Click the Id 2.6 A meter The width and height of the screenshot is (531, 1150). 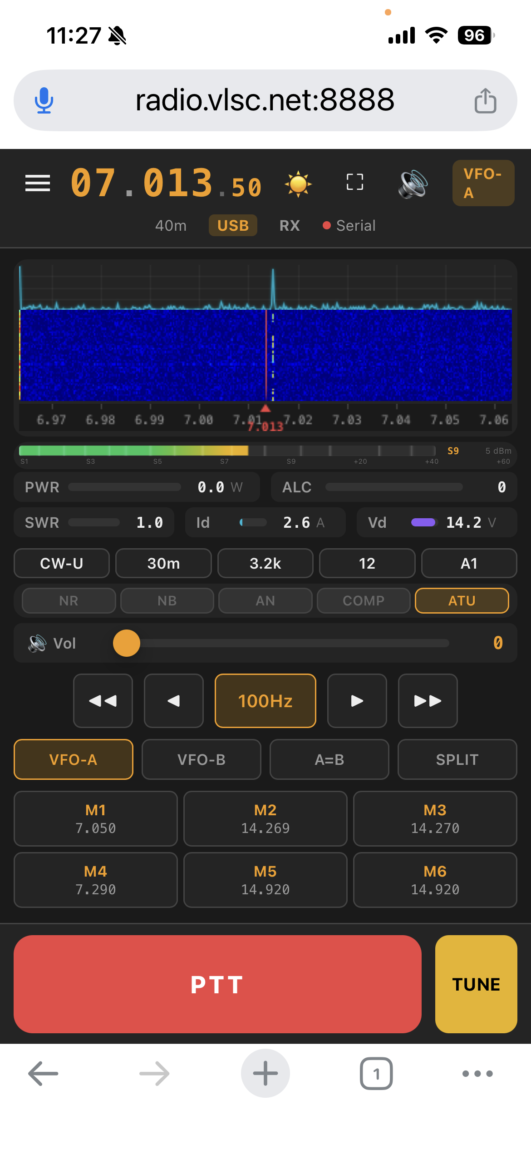[x=265, y=522]
